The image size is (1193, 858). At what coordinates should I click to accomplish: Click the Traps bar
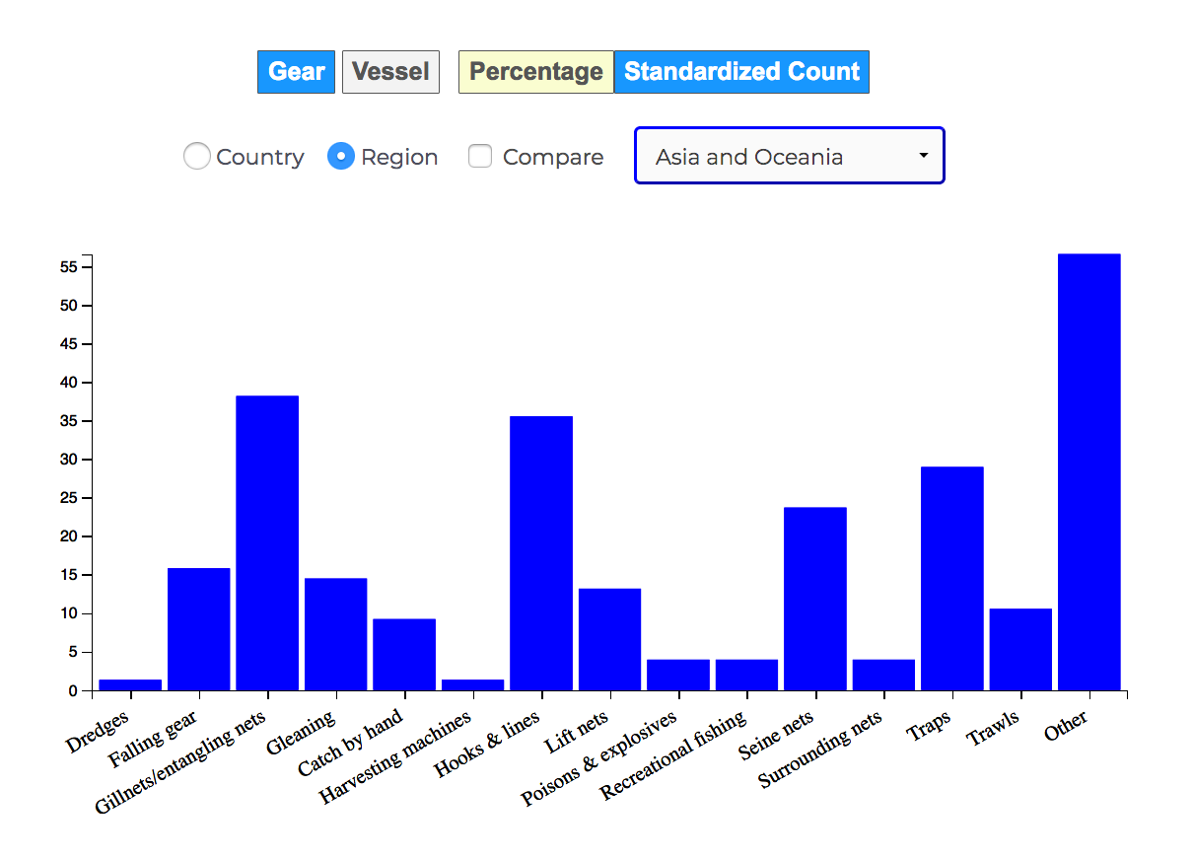951,578
